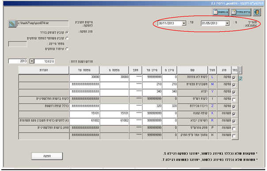Click the name cell רשימון יבוא
267x171 pixels.
tap(193, 121)
